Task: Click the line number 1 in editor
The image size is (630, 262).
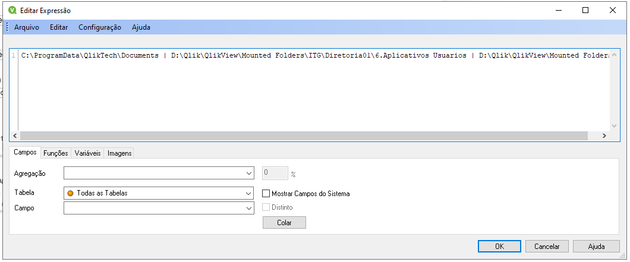Action: (14, 55)
